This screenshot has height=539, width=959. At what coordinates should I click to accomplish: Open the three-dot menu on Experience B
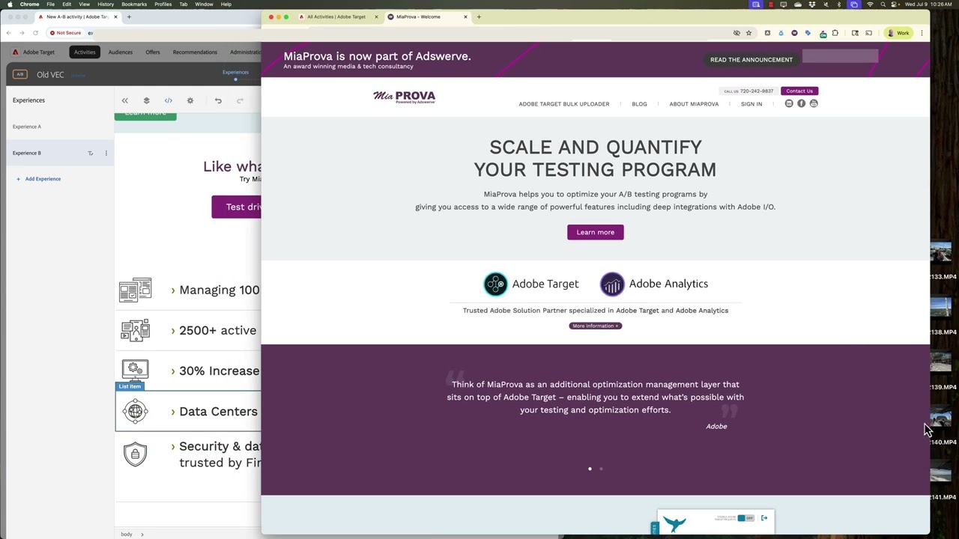tap(106, 153)
